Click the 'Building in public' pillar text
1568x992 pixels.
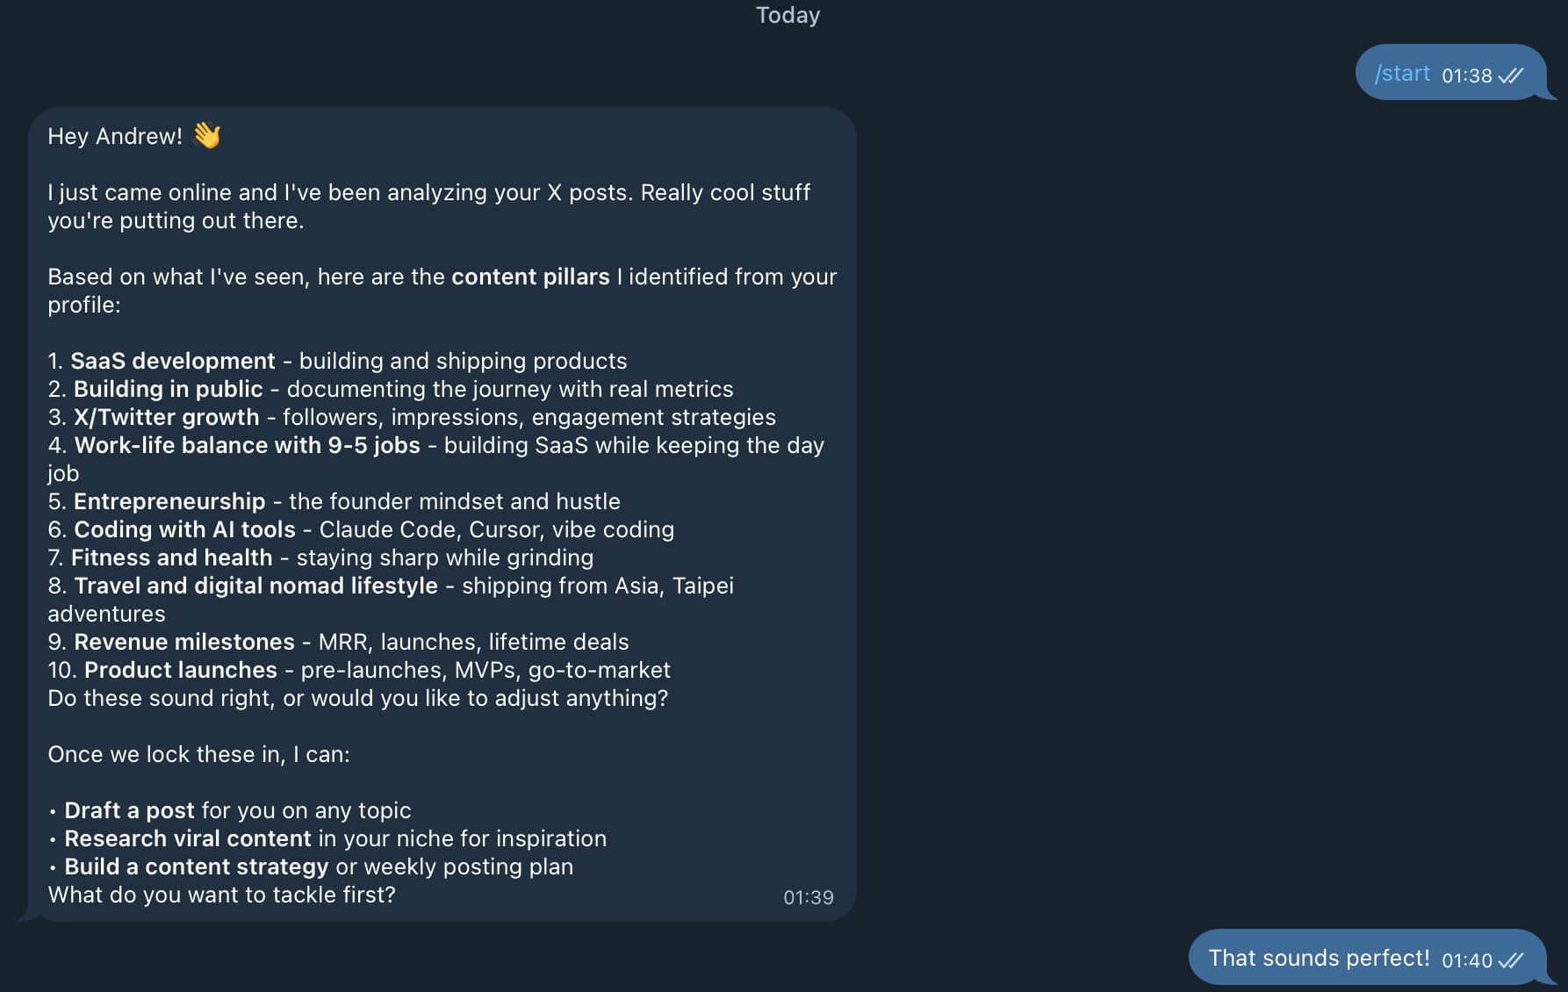(x=168, y=389)
